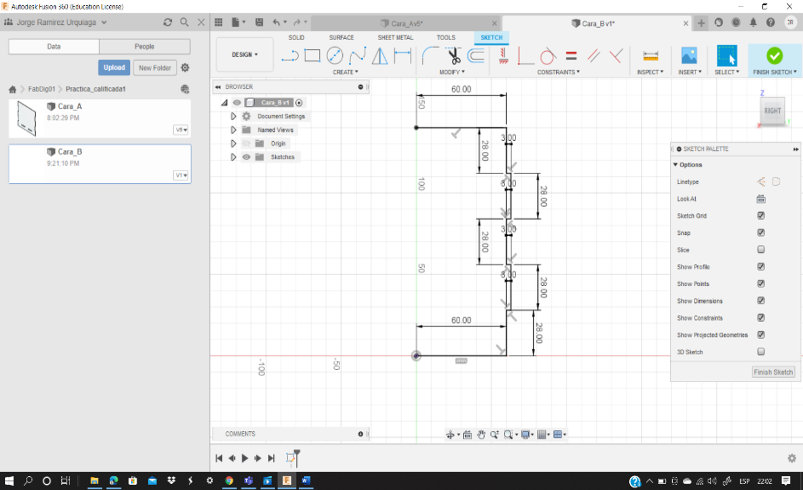Switch to the Cara_Av5 document tab
This screenshot has width=803, height=490.
point(406,23)
